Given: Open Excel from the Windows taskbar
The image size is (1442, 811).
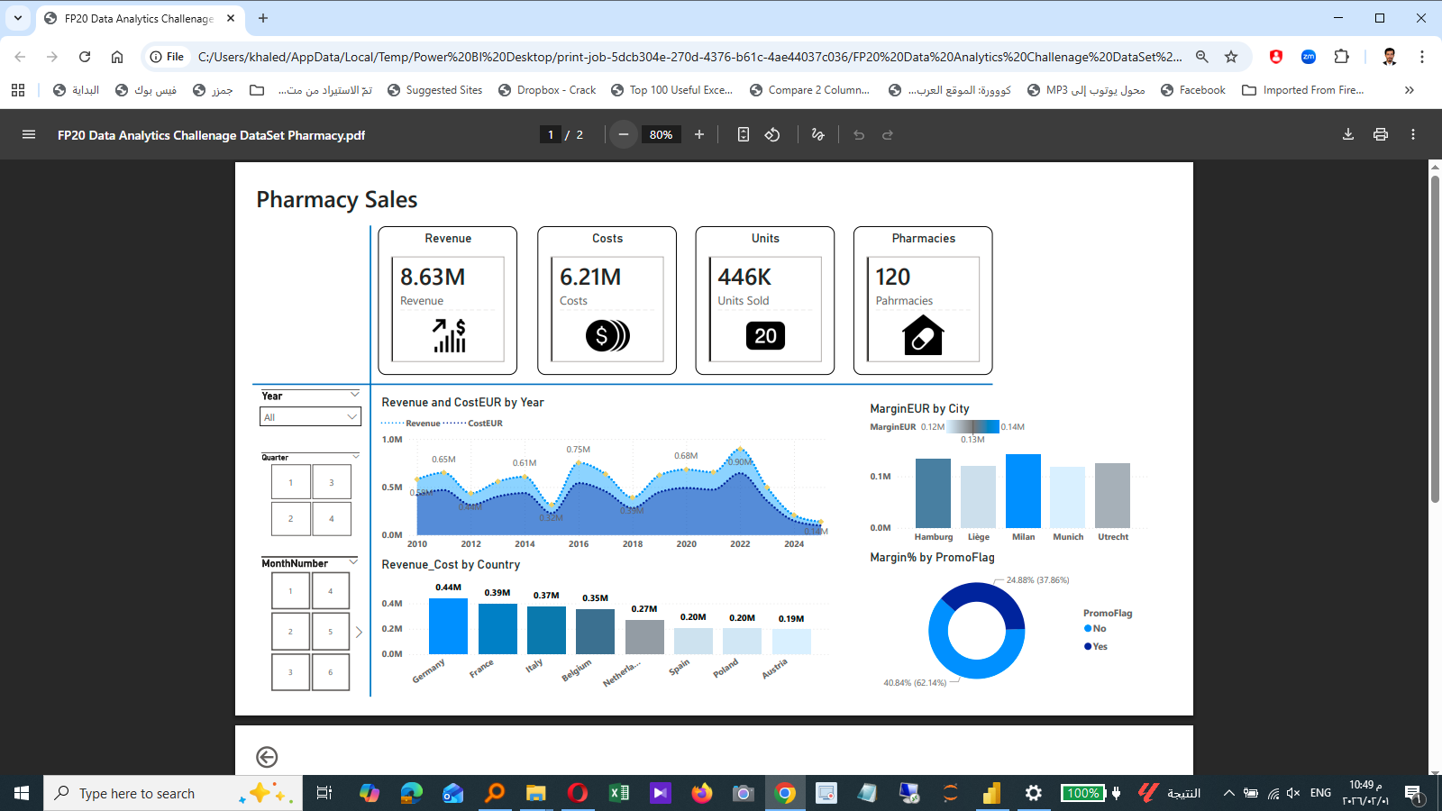Looking at the screenshot, I should (x=619, y=793).
